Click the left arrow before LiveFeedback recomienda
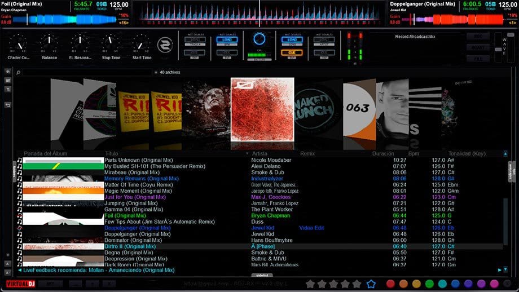The height and width of the screenshot is (292, 519). click(x=20, y=270)
